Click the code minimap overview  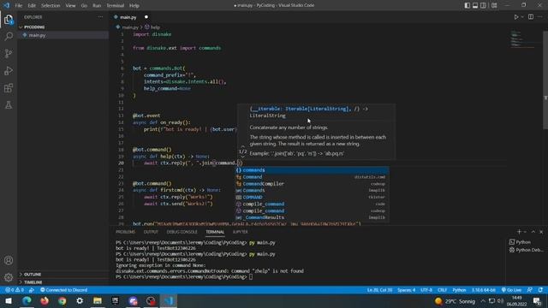pyautogui.click(x=523, y=39)
